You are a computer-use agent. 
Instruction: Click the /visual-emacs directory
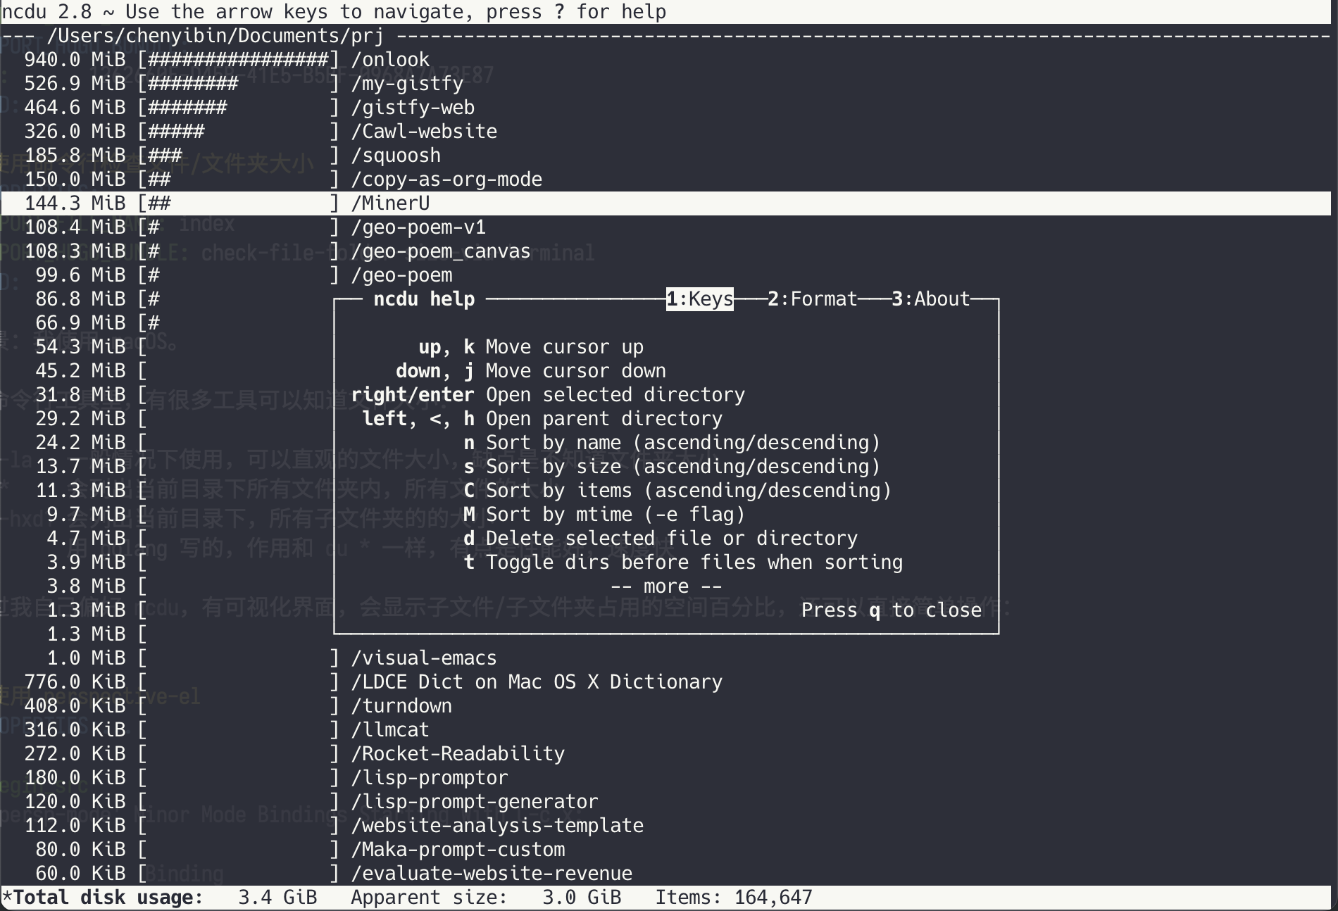pos(669,658)
